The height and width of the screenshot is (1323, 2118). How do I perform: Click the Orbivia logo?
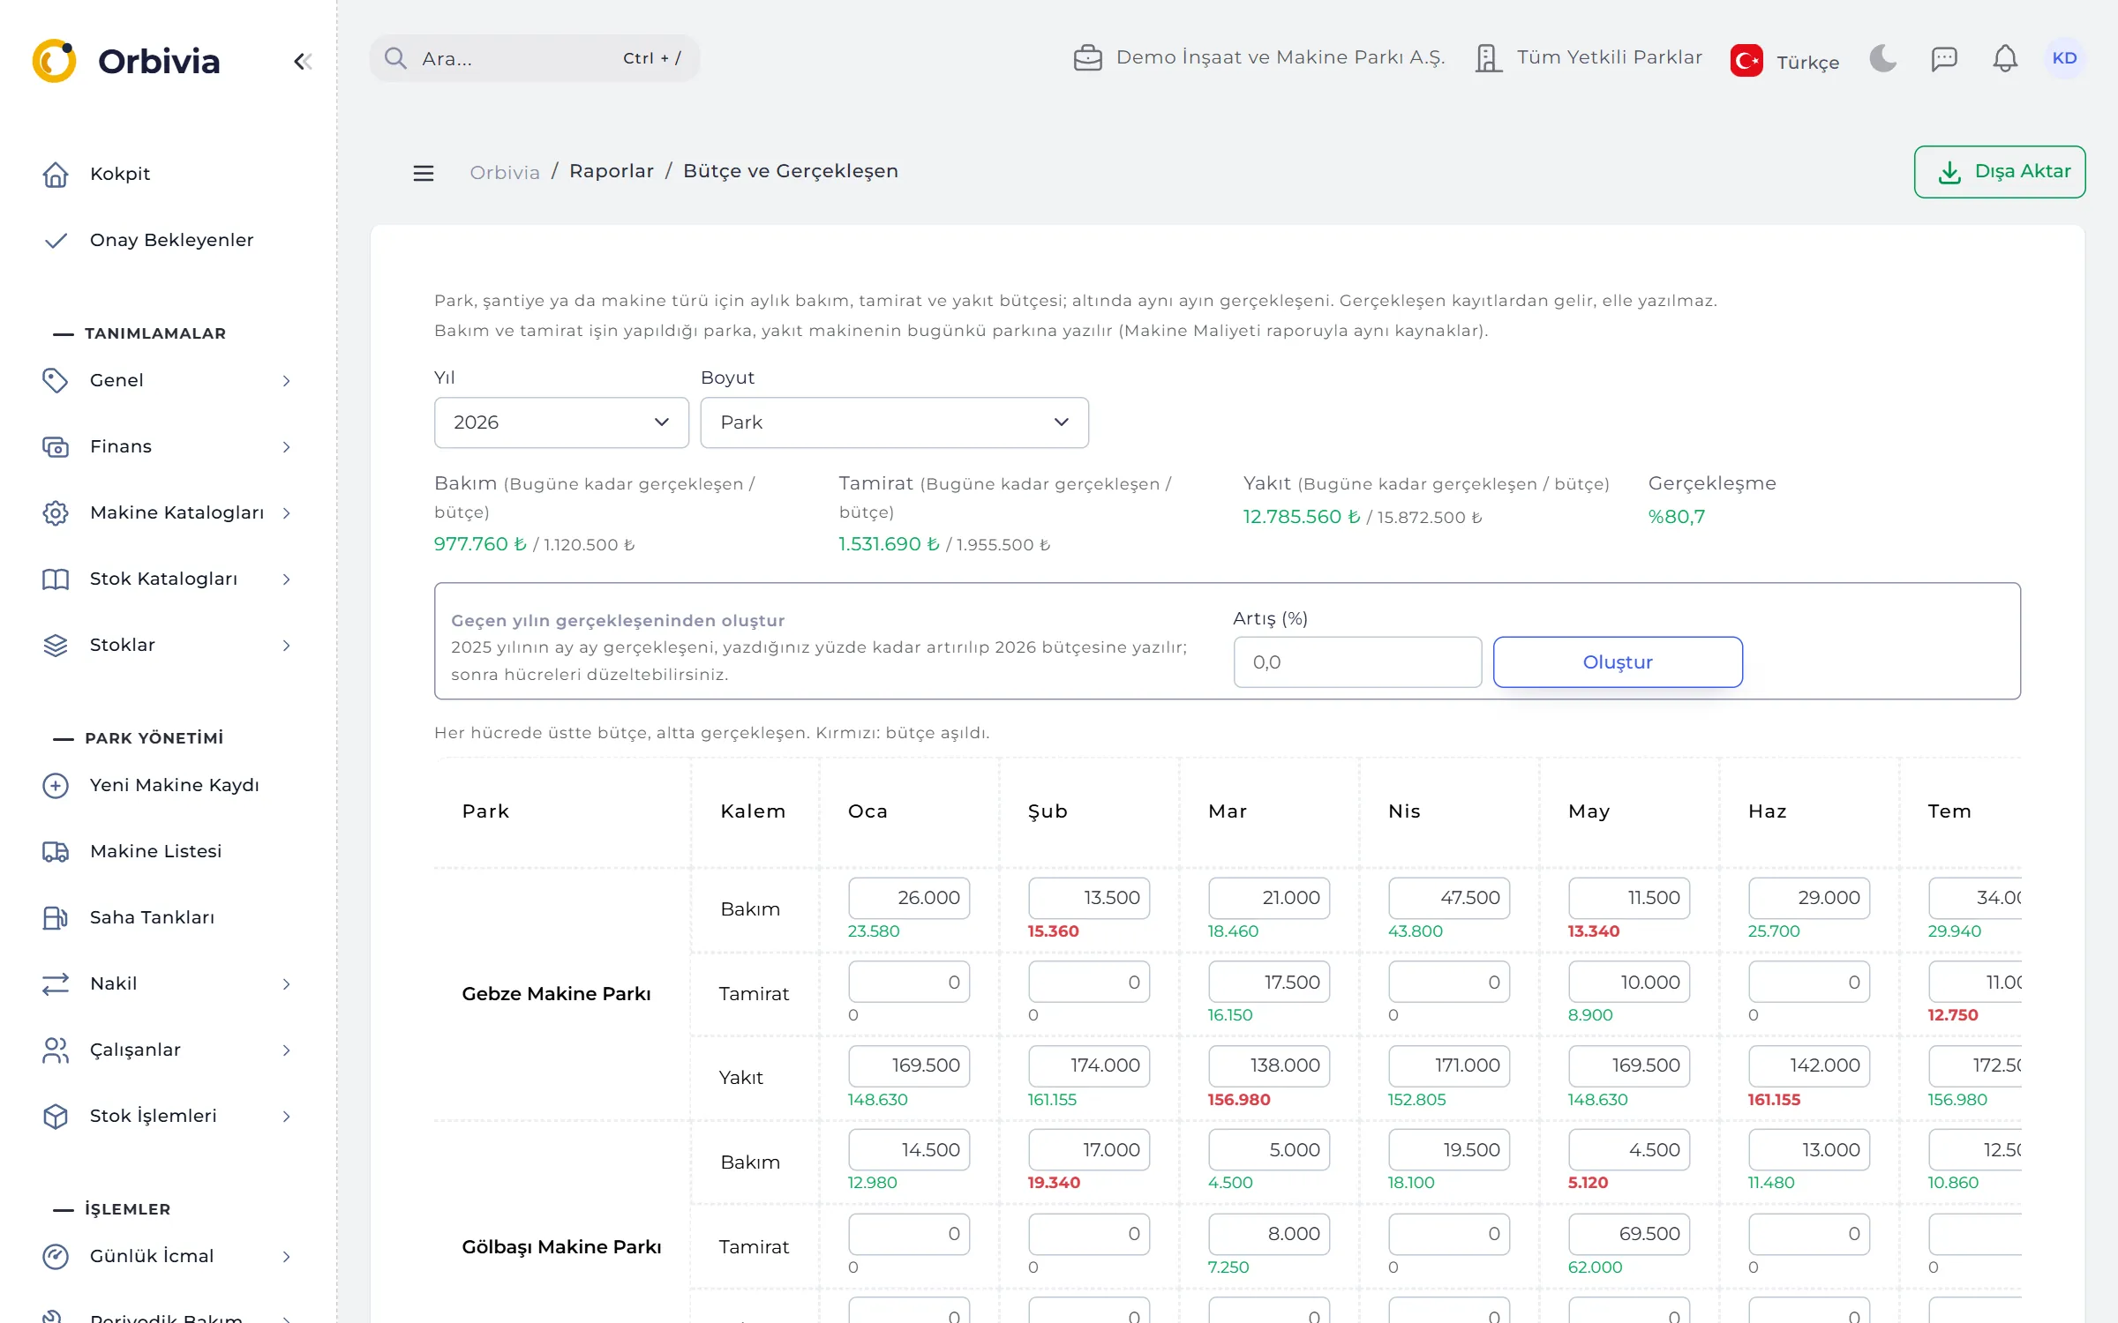point(126,61)
